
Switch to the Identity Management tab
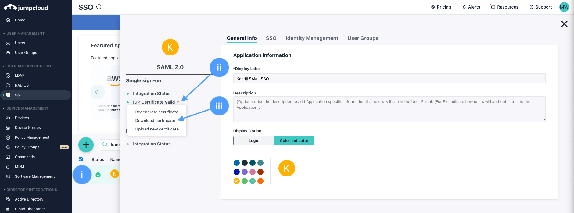pyautogui.click(x=312, y=38)
